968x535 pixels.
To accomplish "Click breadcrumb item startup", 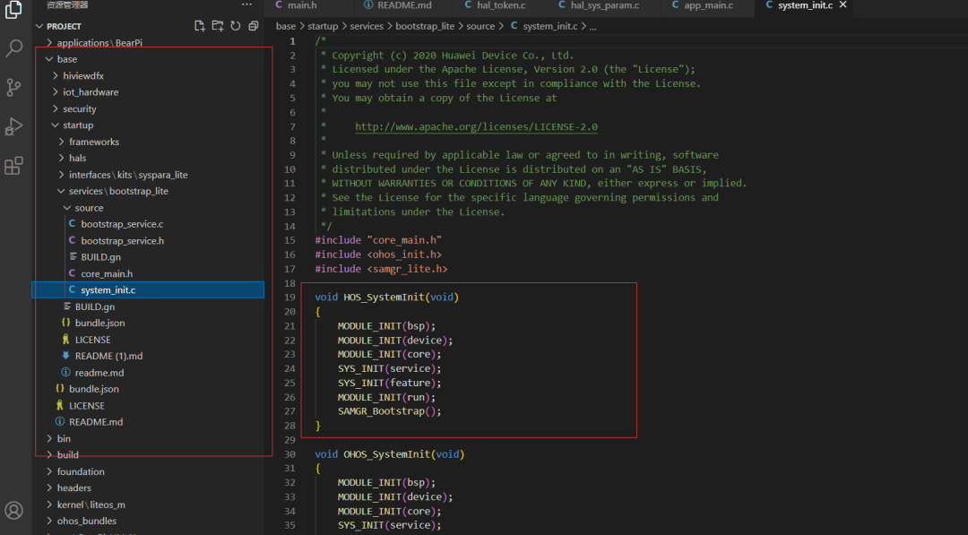I will (x=323, y=26).
